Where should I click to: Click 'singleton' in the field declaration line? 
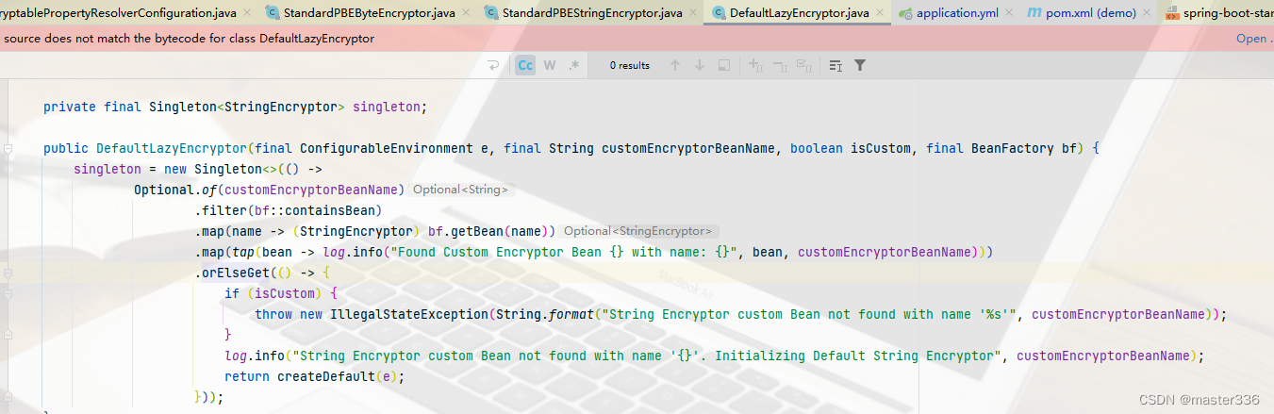(386, 107)
